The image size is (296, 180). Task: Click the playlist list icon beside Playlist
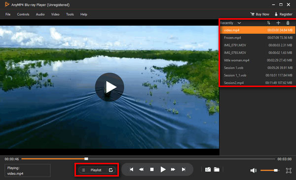pyautogui.click(x=83, y=170)
